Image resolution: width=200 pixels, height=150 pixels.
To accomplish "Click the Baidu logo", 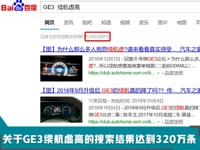I will point(19,7).
